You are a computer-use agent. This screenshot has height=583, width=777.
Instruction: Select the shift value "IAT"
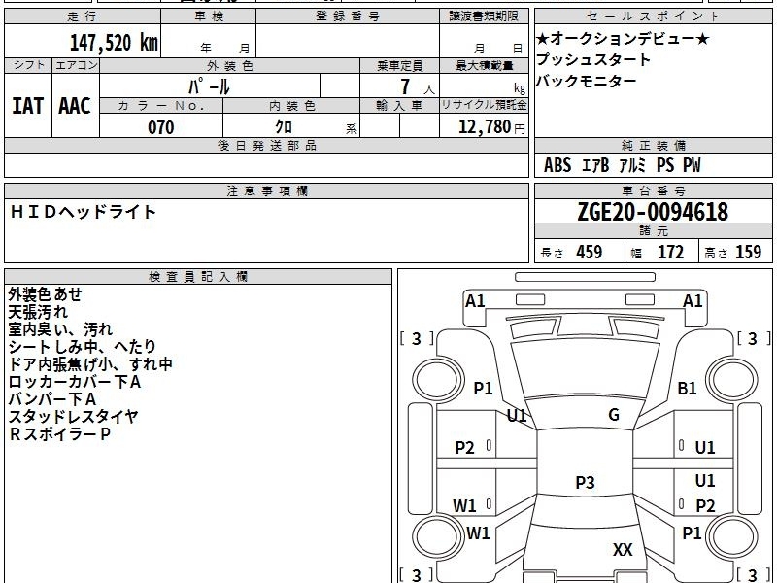[28, 106]
